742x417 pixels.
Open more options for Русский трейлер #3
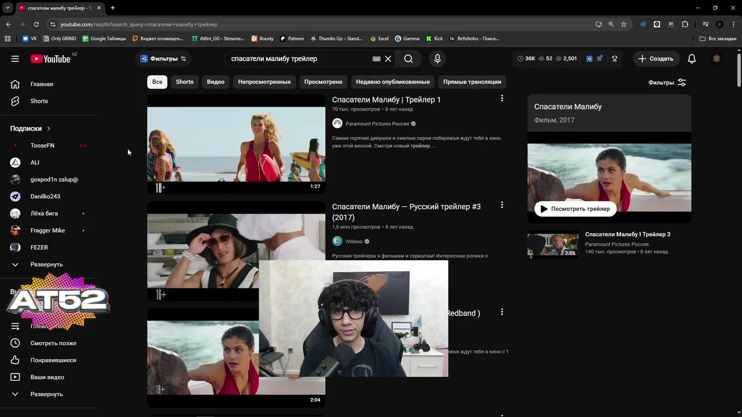click(502, 205)
